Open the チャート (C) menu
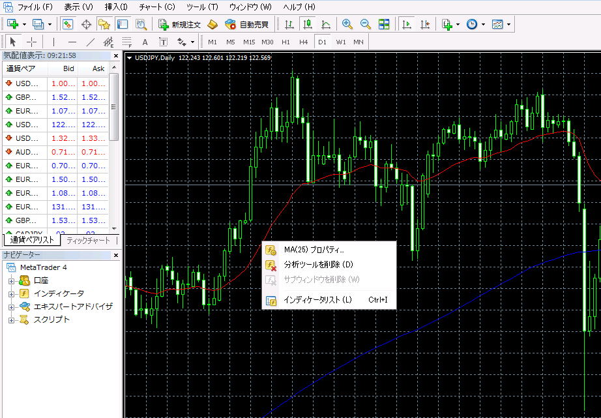 coord(157,7)
